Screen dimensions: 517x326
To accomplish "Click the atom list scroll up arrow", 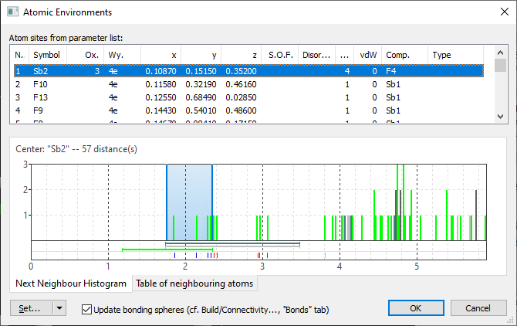I will click(500, 55).
